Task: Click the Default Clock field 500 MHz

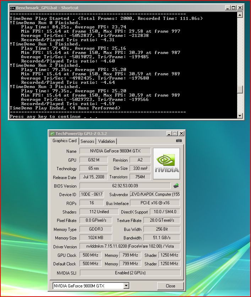Action: pyautogui.click(x=91, y=264)
